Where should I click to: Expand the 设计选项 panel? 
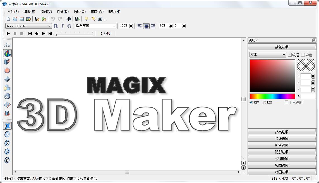point(282,138)
